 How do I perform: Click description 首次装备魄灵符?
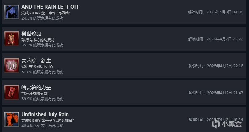pos(34,94)
